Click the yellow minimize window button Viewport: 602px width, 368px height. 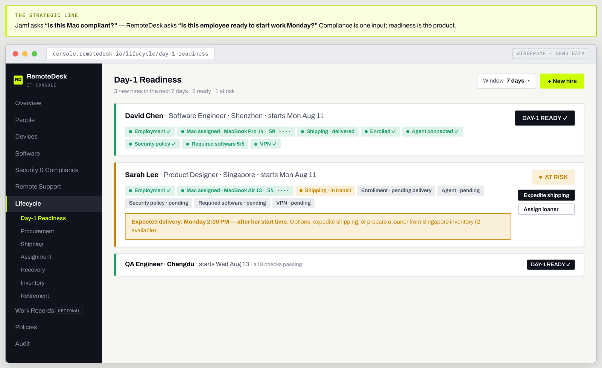click(25, 54)
